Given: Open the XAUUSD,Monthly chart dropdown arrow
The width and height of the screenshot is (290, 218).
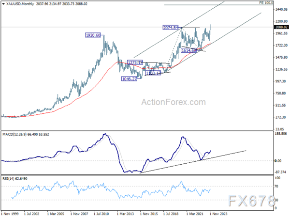Looking at the screenshot, I should tap(3, 4).
